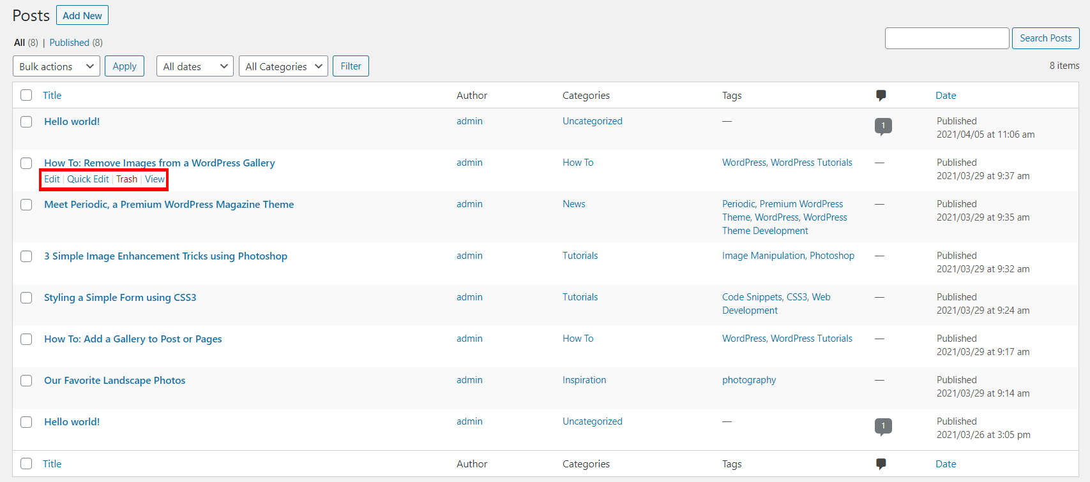Click Edit link under the Remove Images post
Screen dimensions: 1090x482
coord(52,179)
